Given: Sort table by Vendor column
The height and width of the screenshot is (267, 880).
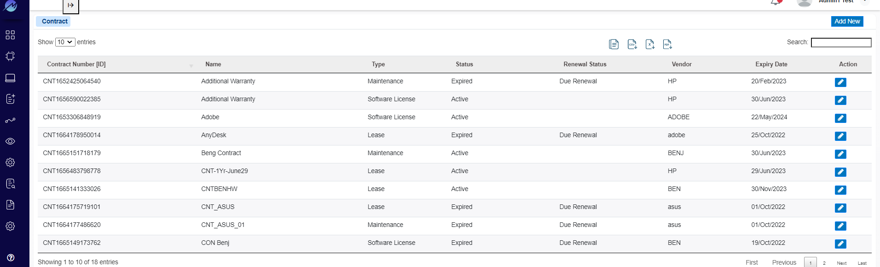Looking at the screenshot, I should (682, 64).
